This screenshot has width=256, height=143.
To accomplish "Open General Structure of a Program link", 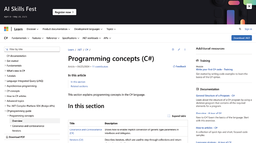I will click(x=215, y=96).
